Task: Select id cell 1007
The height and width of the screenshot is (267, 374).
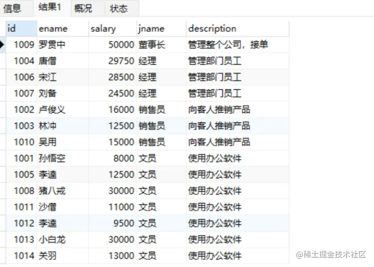Action: pyautogui.click(x=21, y=93)
